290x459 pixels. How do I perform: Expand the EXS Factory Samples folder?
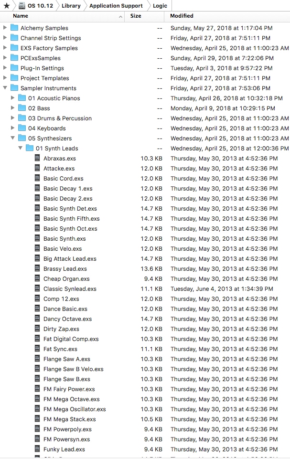5,48
